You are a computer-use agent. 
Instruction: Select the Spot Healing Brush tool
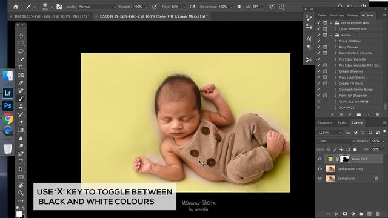click(21, 91)
